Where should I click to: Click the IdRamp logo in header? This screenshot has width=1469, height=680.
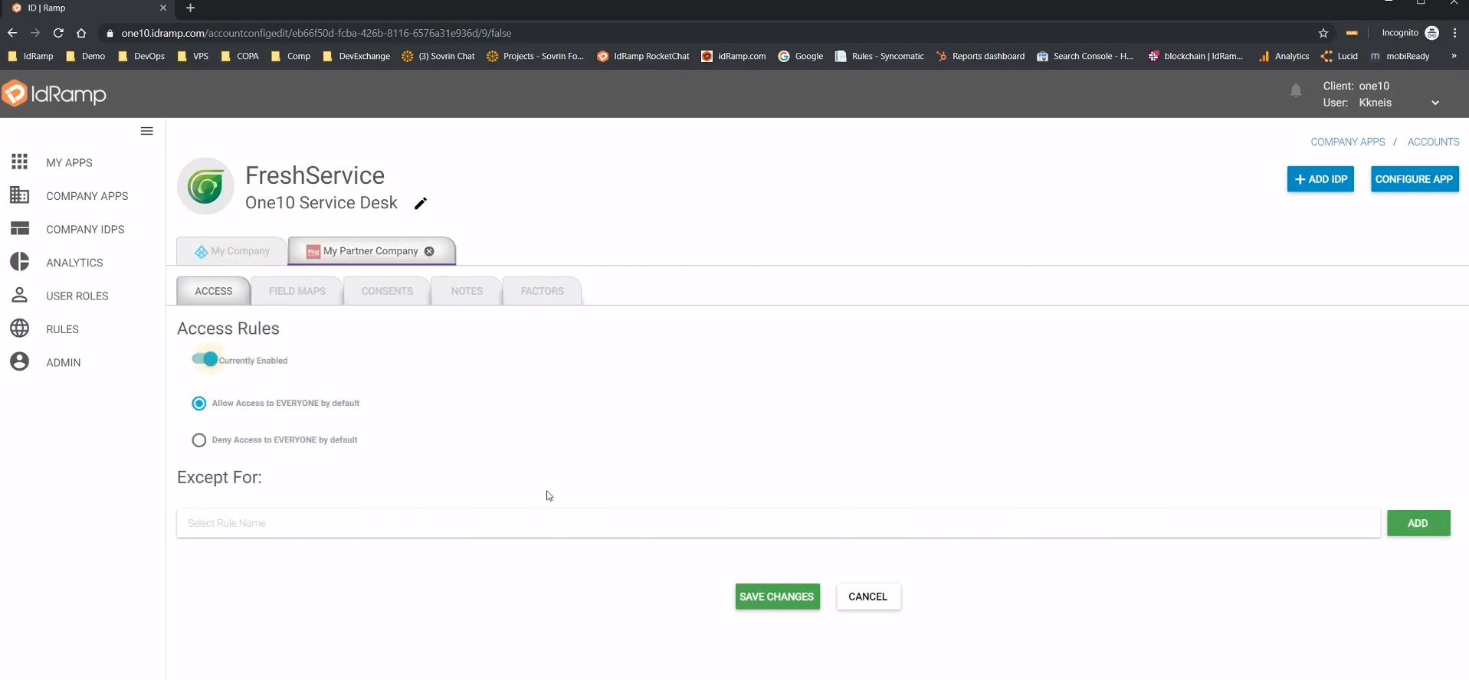coord(54,93)
